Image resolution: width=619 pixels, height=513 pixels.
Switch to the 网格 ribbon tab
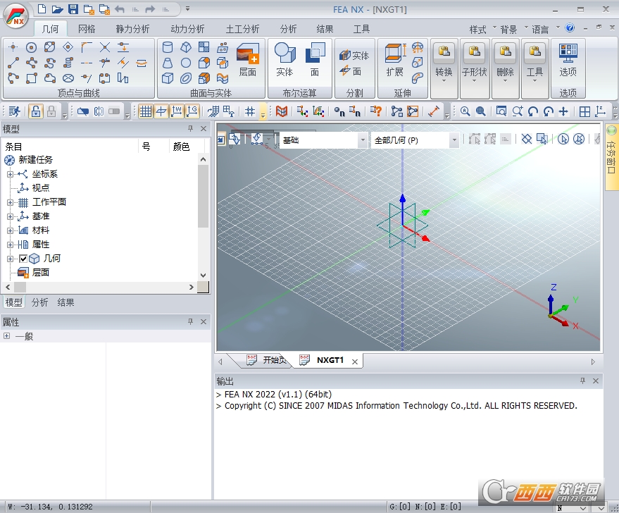coord(87,29)
